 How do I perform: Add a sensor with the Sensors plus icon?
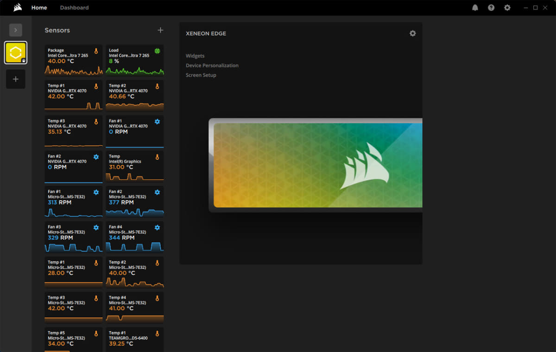tap(160, 30)
